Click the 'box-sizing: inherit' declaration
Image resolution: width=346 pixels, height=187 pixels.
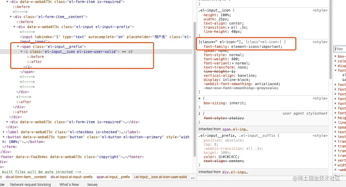pyautogui.click(x=225, y=103)
